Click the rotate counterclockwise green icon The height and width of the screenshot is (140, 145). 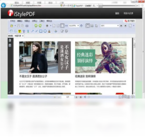[36, 26]
